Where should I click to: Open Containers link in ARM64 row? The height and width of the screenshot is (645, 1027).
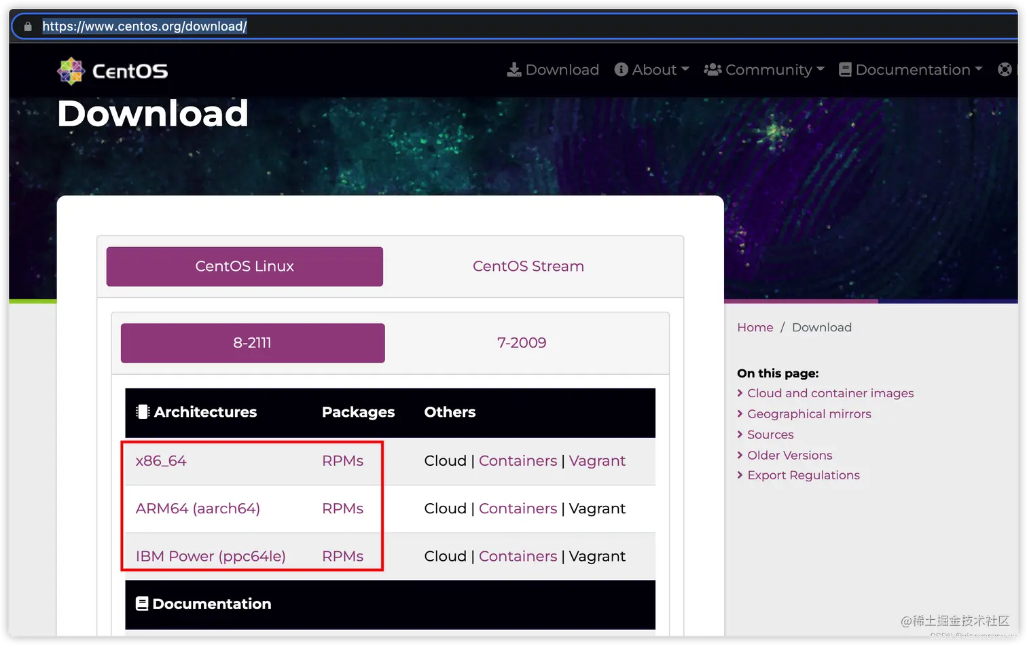518,509
